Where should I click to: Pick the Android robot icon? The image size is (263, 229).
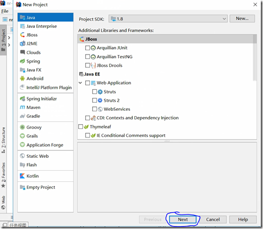(x=22, y=79)
